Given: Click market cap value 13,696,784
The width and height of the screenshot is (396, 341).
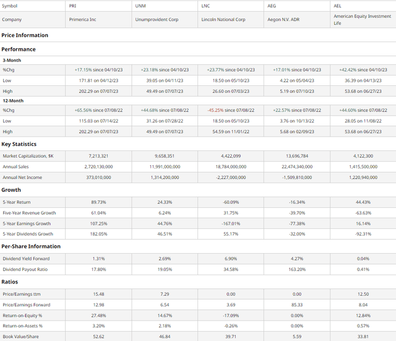Looking at the screenshot, I should (297, 156).
